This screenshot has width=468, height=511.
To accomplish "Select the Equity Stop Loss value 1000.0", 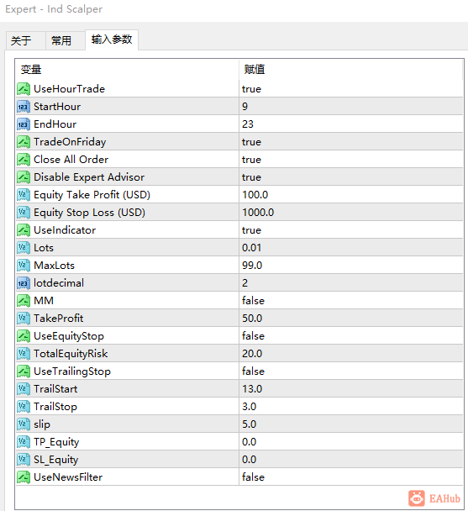I will click(258, 213).
